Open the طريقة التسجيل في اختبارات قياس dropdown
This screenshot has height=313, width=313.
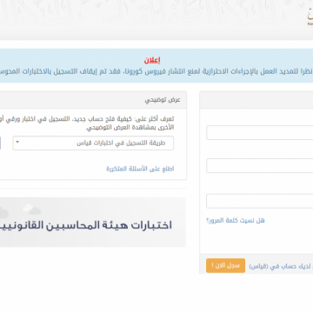[93, 143]
